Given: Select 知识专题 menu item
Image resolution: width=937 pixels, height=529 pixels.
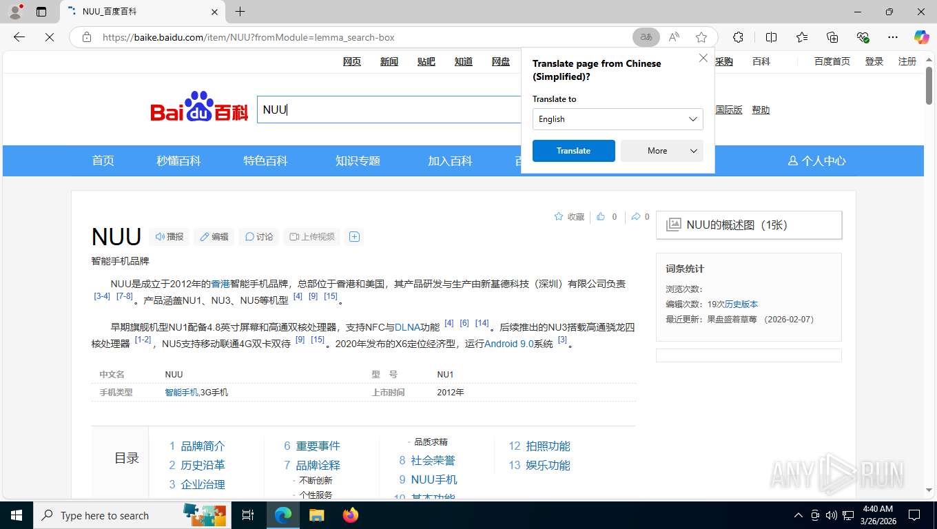Looking at the screenshot, I should point(358,160).
